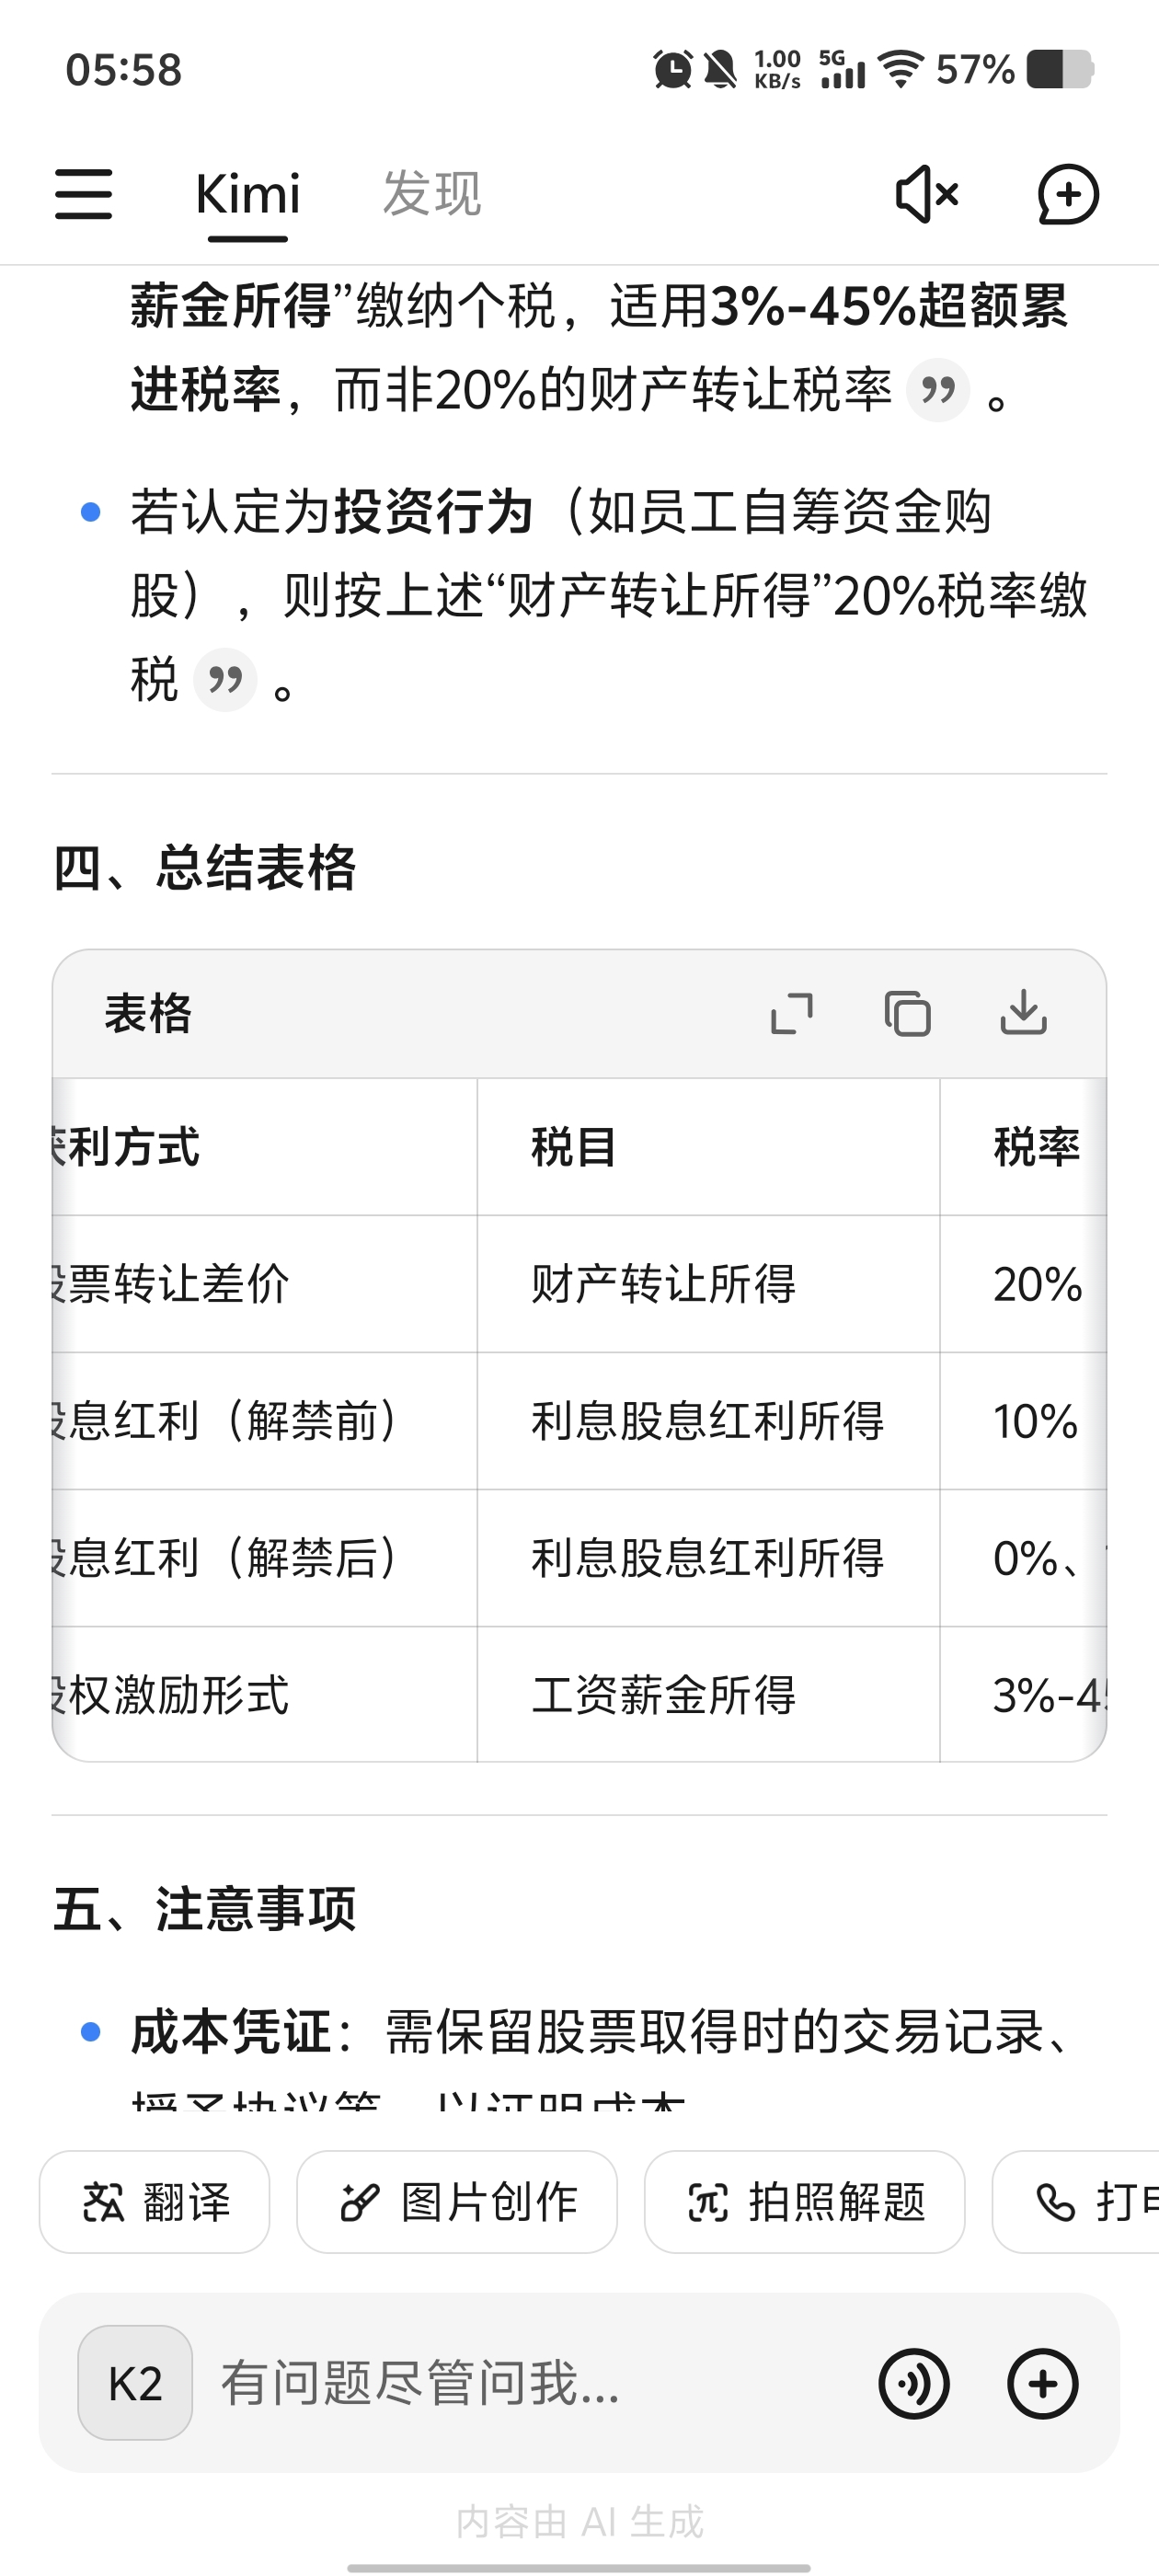Tap the 税率 column header

1036,1147
